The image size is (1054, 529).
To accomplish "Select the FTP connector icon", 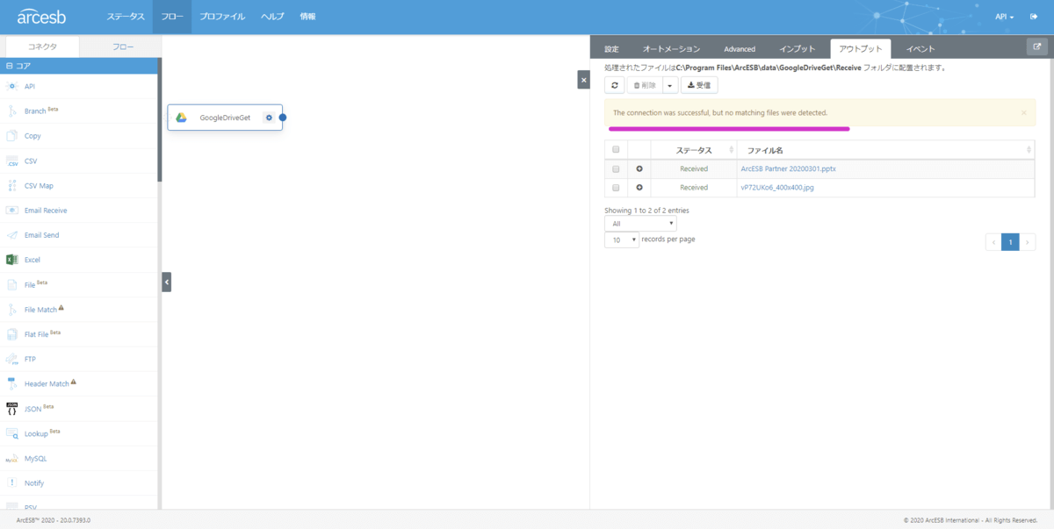I will pos(12,359).
